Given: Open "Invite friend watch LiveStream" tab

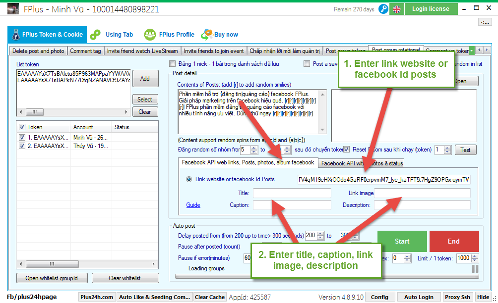Looking at the screenshot, I should pos(142,51).
